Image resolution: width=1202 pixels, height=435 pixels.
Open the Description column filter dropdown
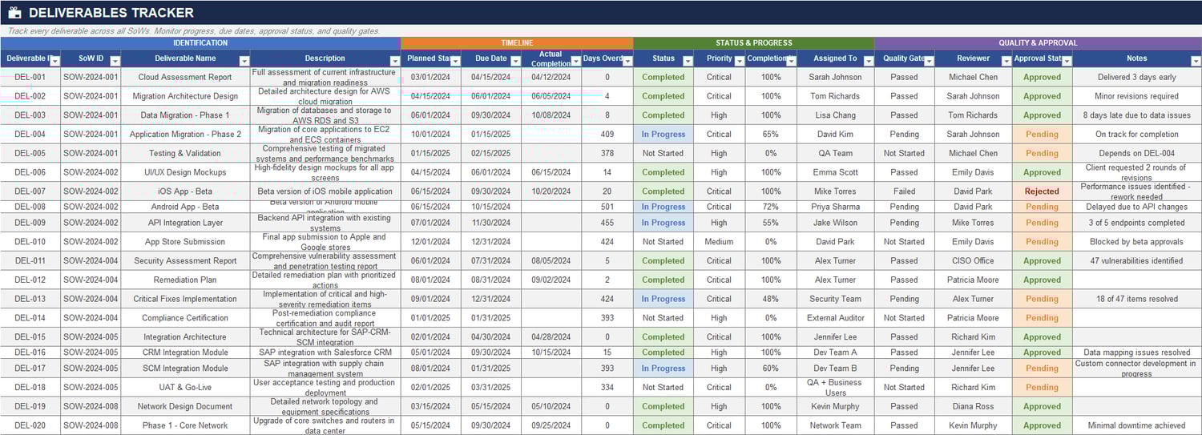coord(394,61)
